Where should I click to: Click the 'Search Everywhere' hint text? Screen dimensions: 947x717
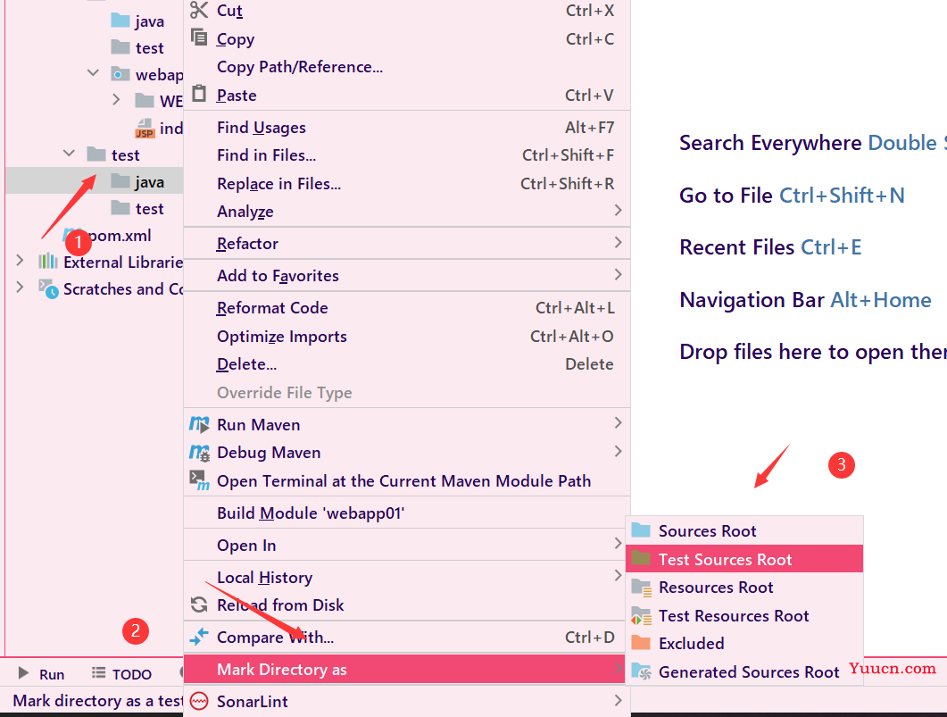pos(770,143)
